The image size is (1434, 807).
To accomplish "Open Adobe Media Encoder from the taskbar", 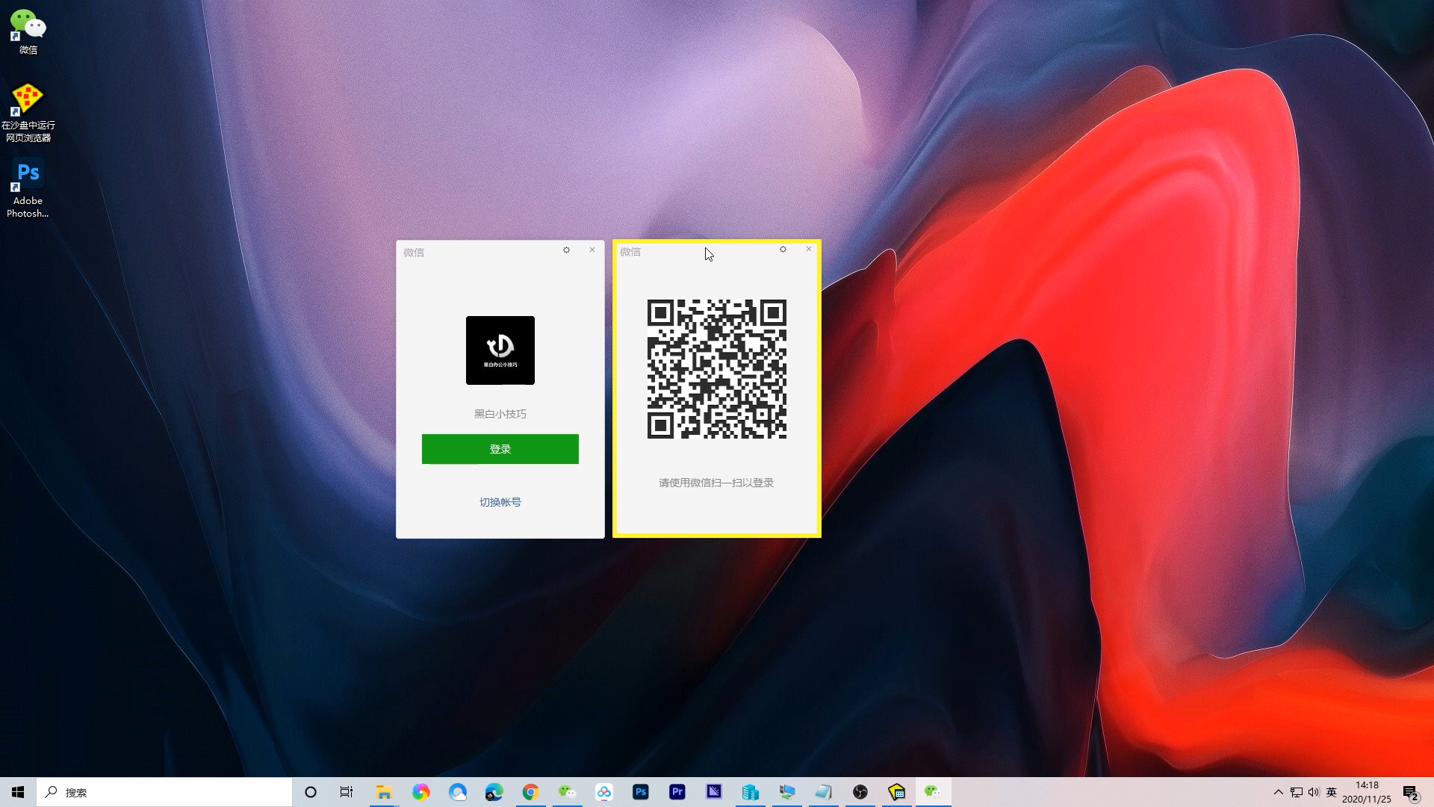I will click(714, 792).
